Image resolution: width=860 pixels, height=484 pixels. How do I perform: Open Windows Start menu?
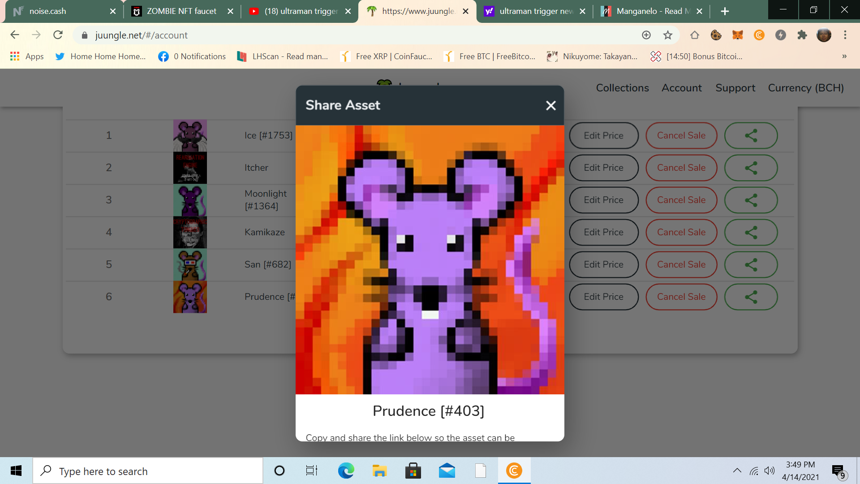point(16,471)
